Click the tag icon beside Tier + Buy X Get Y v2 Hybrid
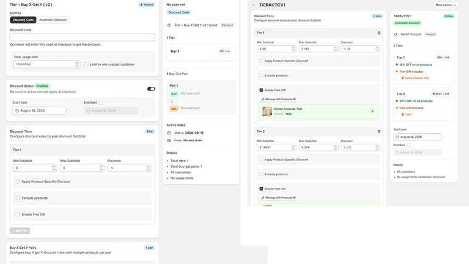469x264 pixels. coord(169,25)
